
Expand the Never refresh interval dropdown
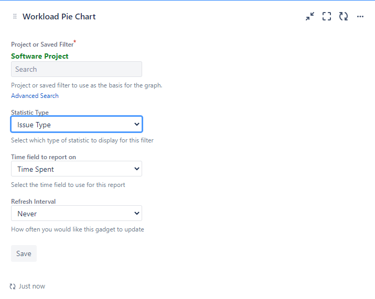(77, 213)
